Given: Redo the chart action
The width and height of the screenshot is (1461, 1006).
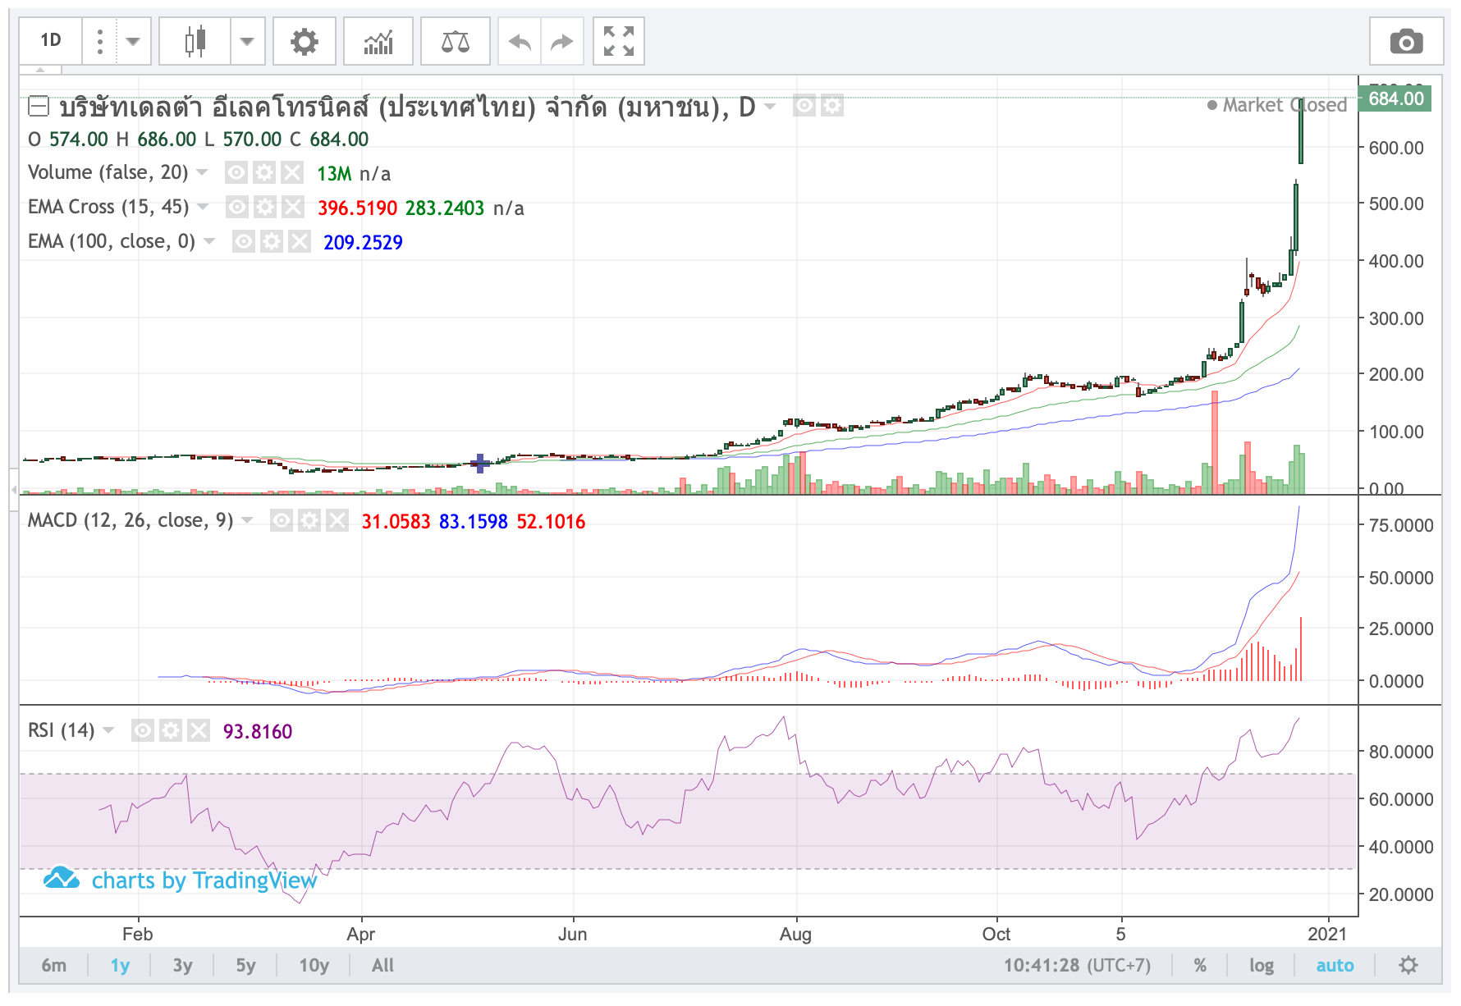Looking at the screenshot, I should [x=561, y=41].
